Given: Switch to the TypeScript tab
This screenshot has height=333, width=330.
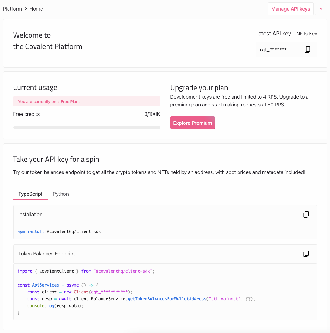Looking at the screenshot, I should (30, 194).
